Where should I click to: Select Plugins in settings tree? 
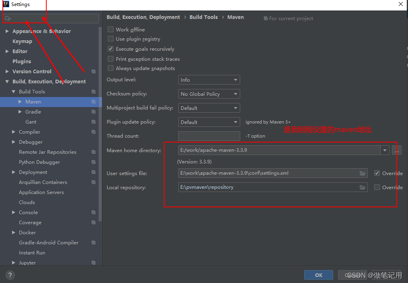point(22,62)
